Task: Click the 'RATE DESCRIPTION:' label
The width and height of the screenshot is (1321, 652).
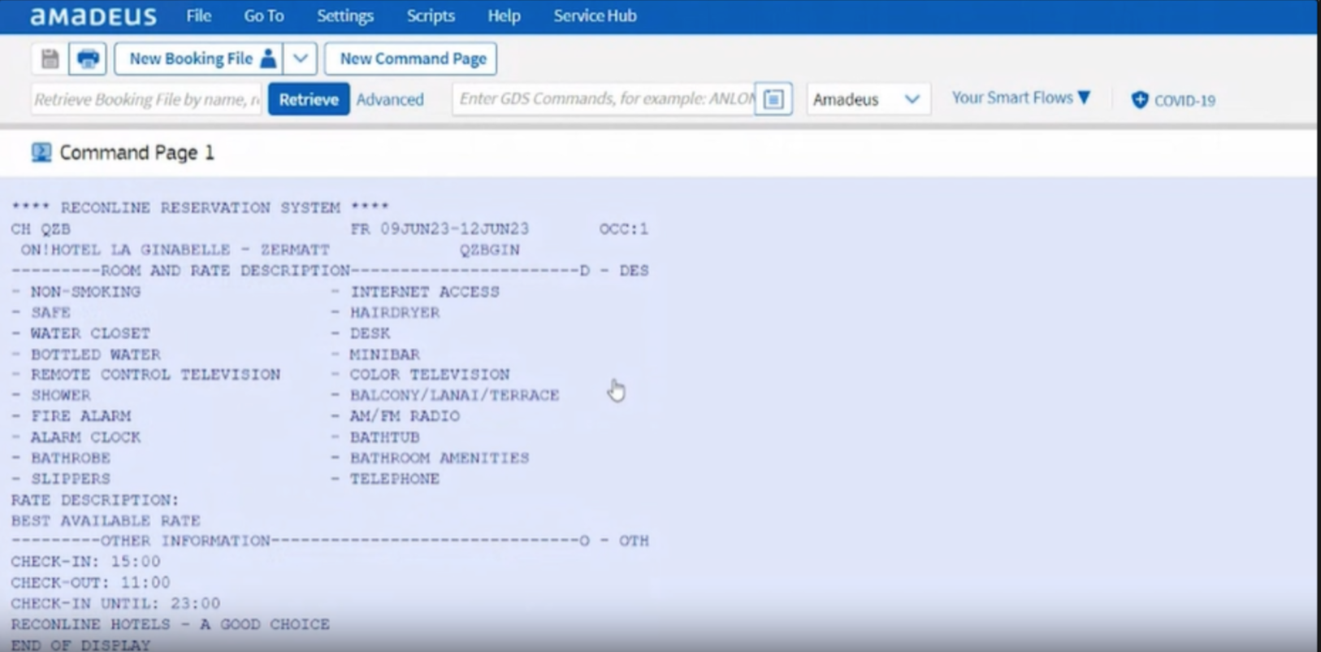Action: click(x=95, y=500)
